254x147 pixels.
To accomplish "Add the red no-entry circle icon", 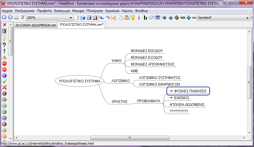I will [4, 70].
